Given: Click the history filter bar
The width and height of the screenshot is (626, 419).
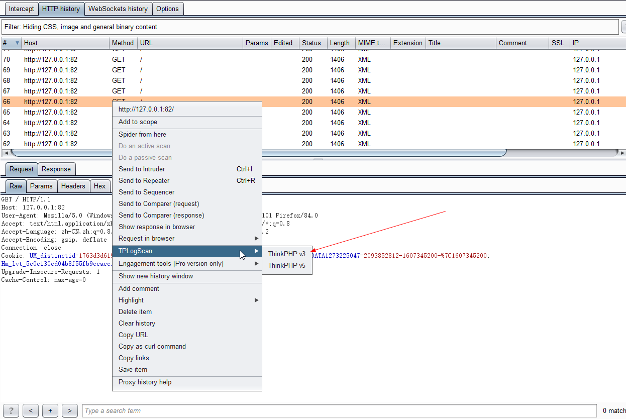Looking at the screenshot, I should coord(310,27).
